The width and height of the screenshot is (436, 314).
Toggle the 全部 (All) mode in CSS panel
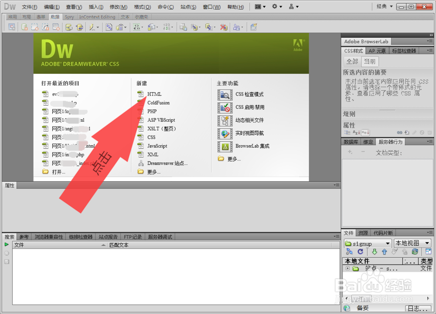point(352,61)
